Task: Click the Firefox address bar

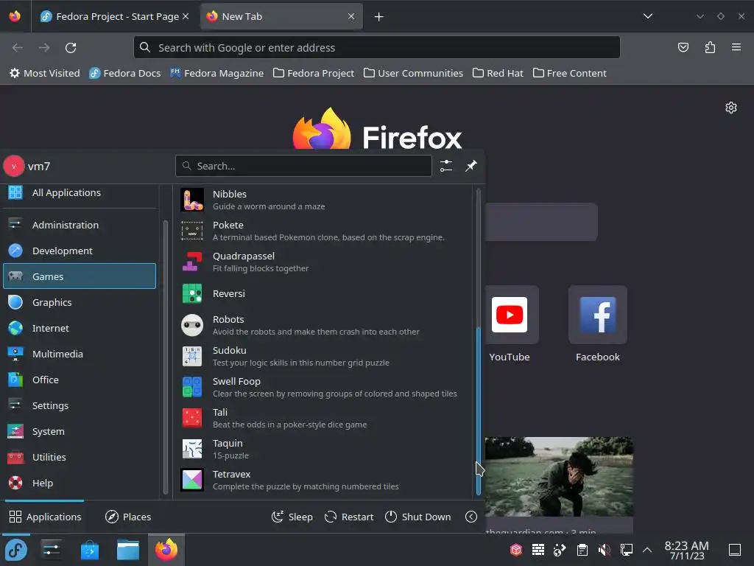Action: click(x=376, y=48)
